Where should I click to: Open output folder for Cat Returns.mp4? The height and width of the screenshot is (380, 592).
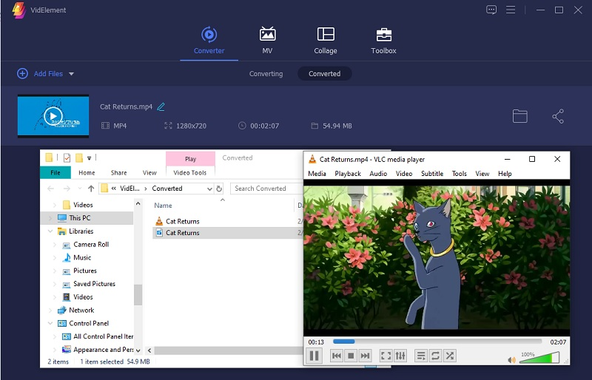(520, 116)
